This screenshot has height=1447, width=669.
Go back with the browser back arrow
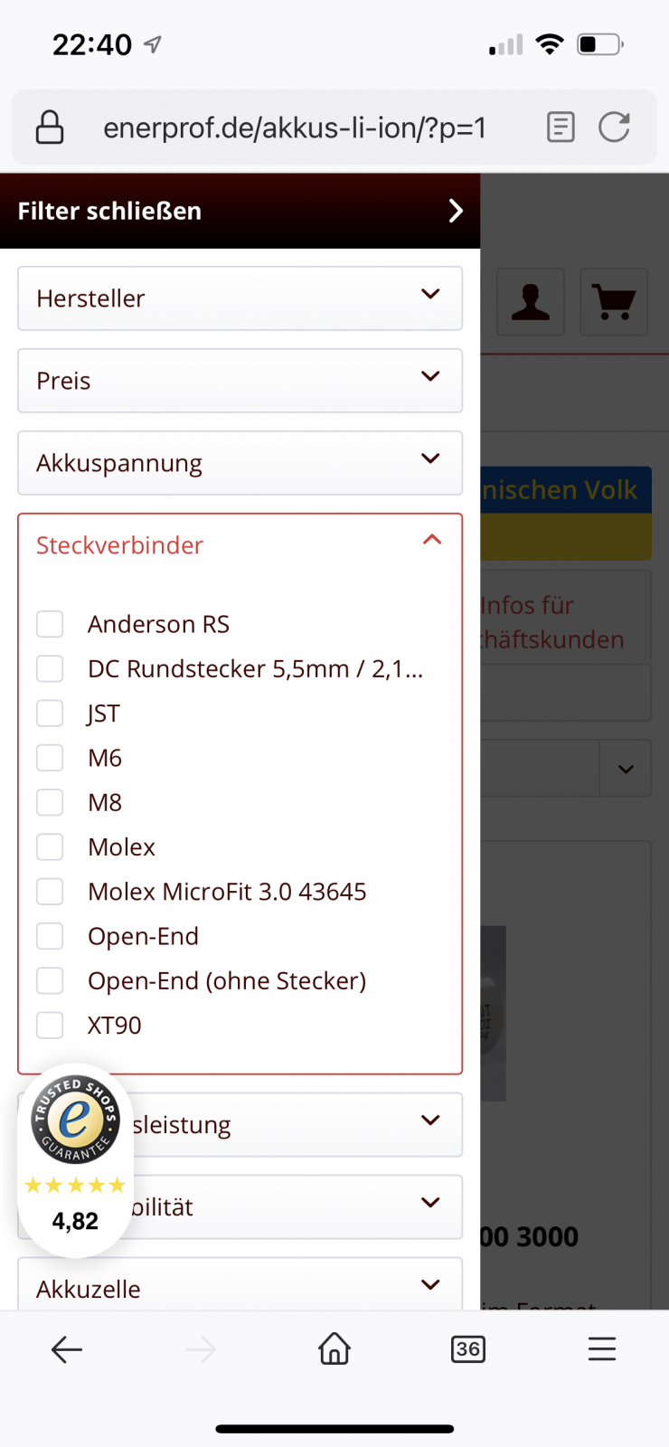pos(67,1349)
